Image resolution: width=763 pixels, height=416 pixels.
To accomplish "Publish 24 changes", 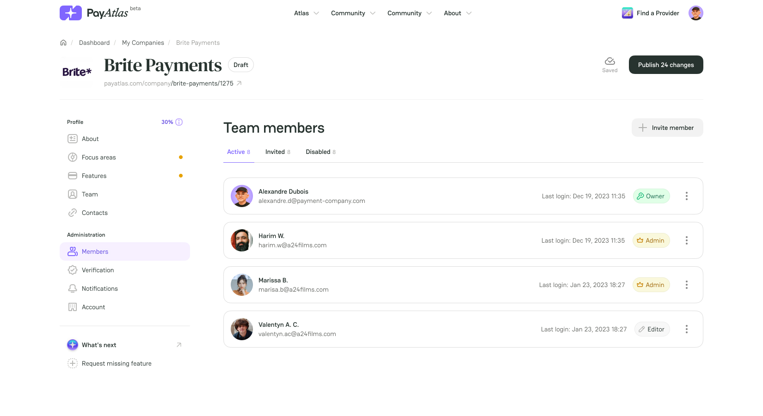I will pyautogui.click(x=666, y=65).
